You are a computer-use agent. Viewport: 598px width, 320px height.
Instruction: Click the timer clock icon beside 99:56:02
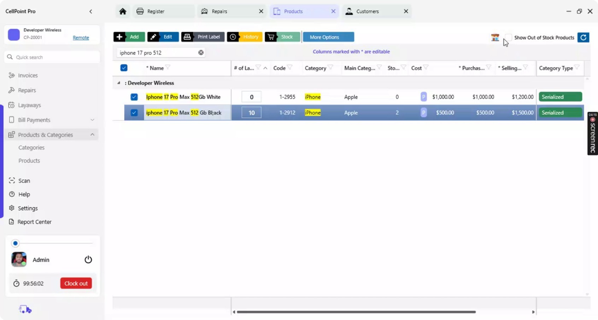(x=16, y=283)
